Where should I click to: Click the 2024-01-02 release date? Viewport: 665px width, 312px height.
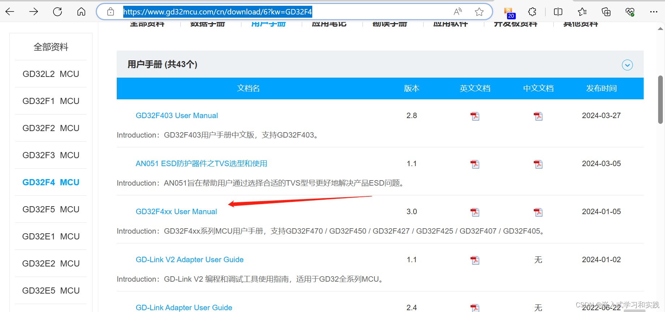(601, 260)
